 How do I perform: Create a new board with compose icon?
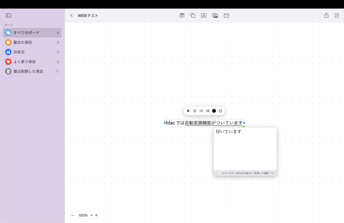(337, 15)
